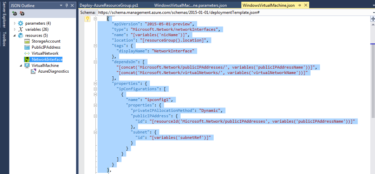Viewport: 375px width, 174px height.
Task: Click the "[variables('subnetRef')]" value
Action: 181,138
